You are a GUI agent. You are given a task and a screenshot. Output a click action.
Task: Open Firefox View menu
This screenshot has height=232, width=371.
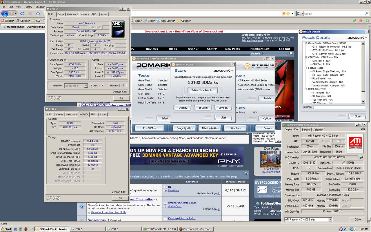pyautogui.click(x=19, y=7)
